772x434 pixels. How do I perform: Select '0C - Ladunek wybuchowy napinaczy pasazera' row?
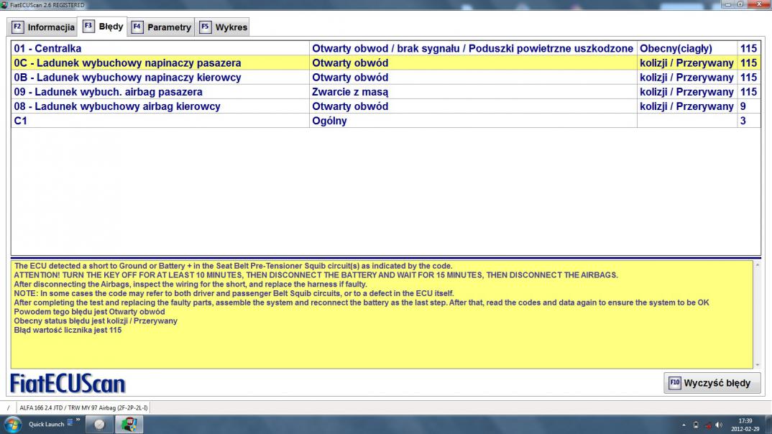click(386, 63)
